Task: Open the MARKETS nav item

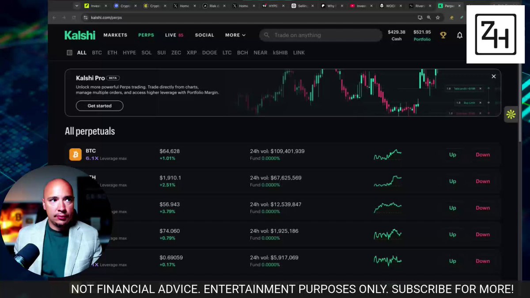Action: point(115,35)
